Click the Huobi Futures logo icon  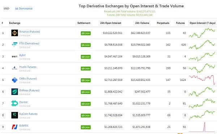tap(15, 68)
